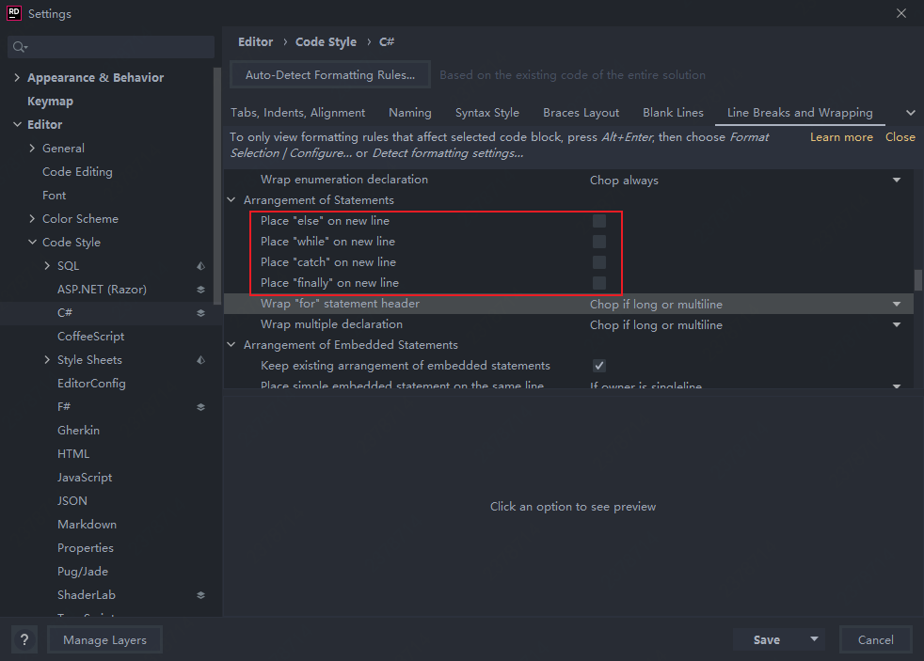Screen dimensions: 924x661
Task: Click the droplet indicator next to SQL
Action: pos(199,265)
